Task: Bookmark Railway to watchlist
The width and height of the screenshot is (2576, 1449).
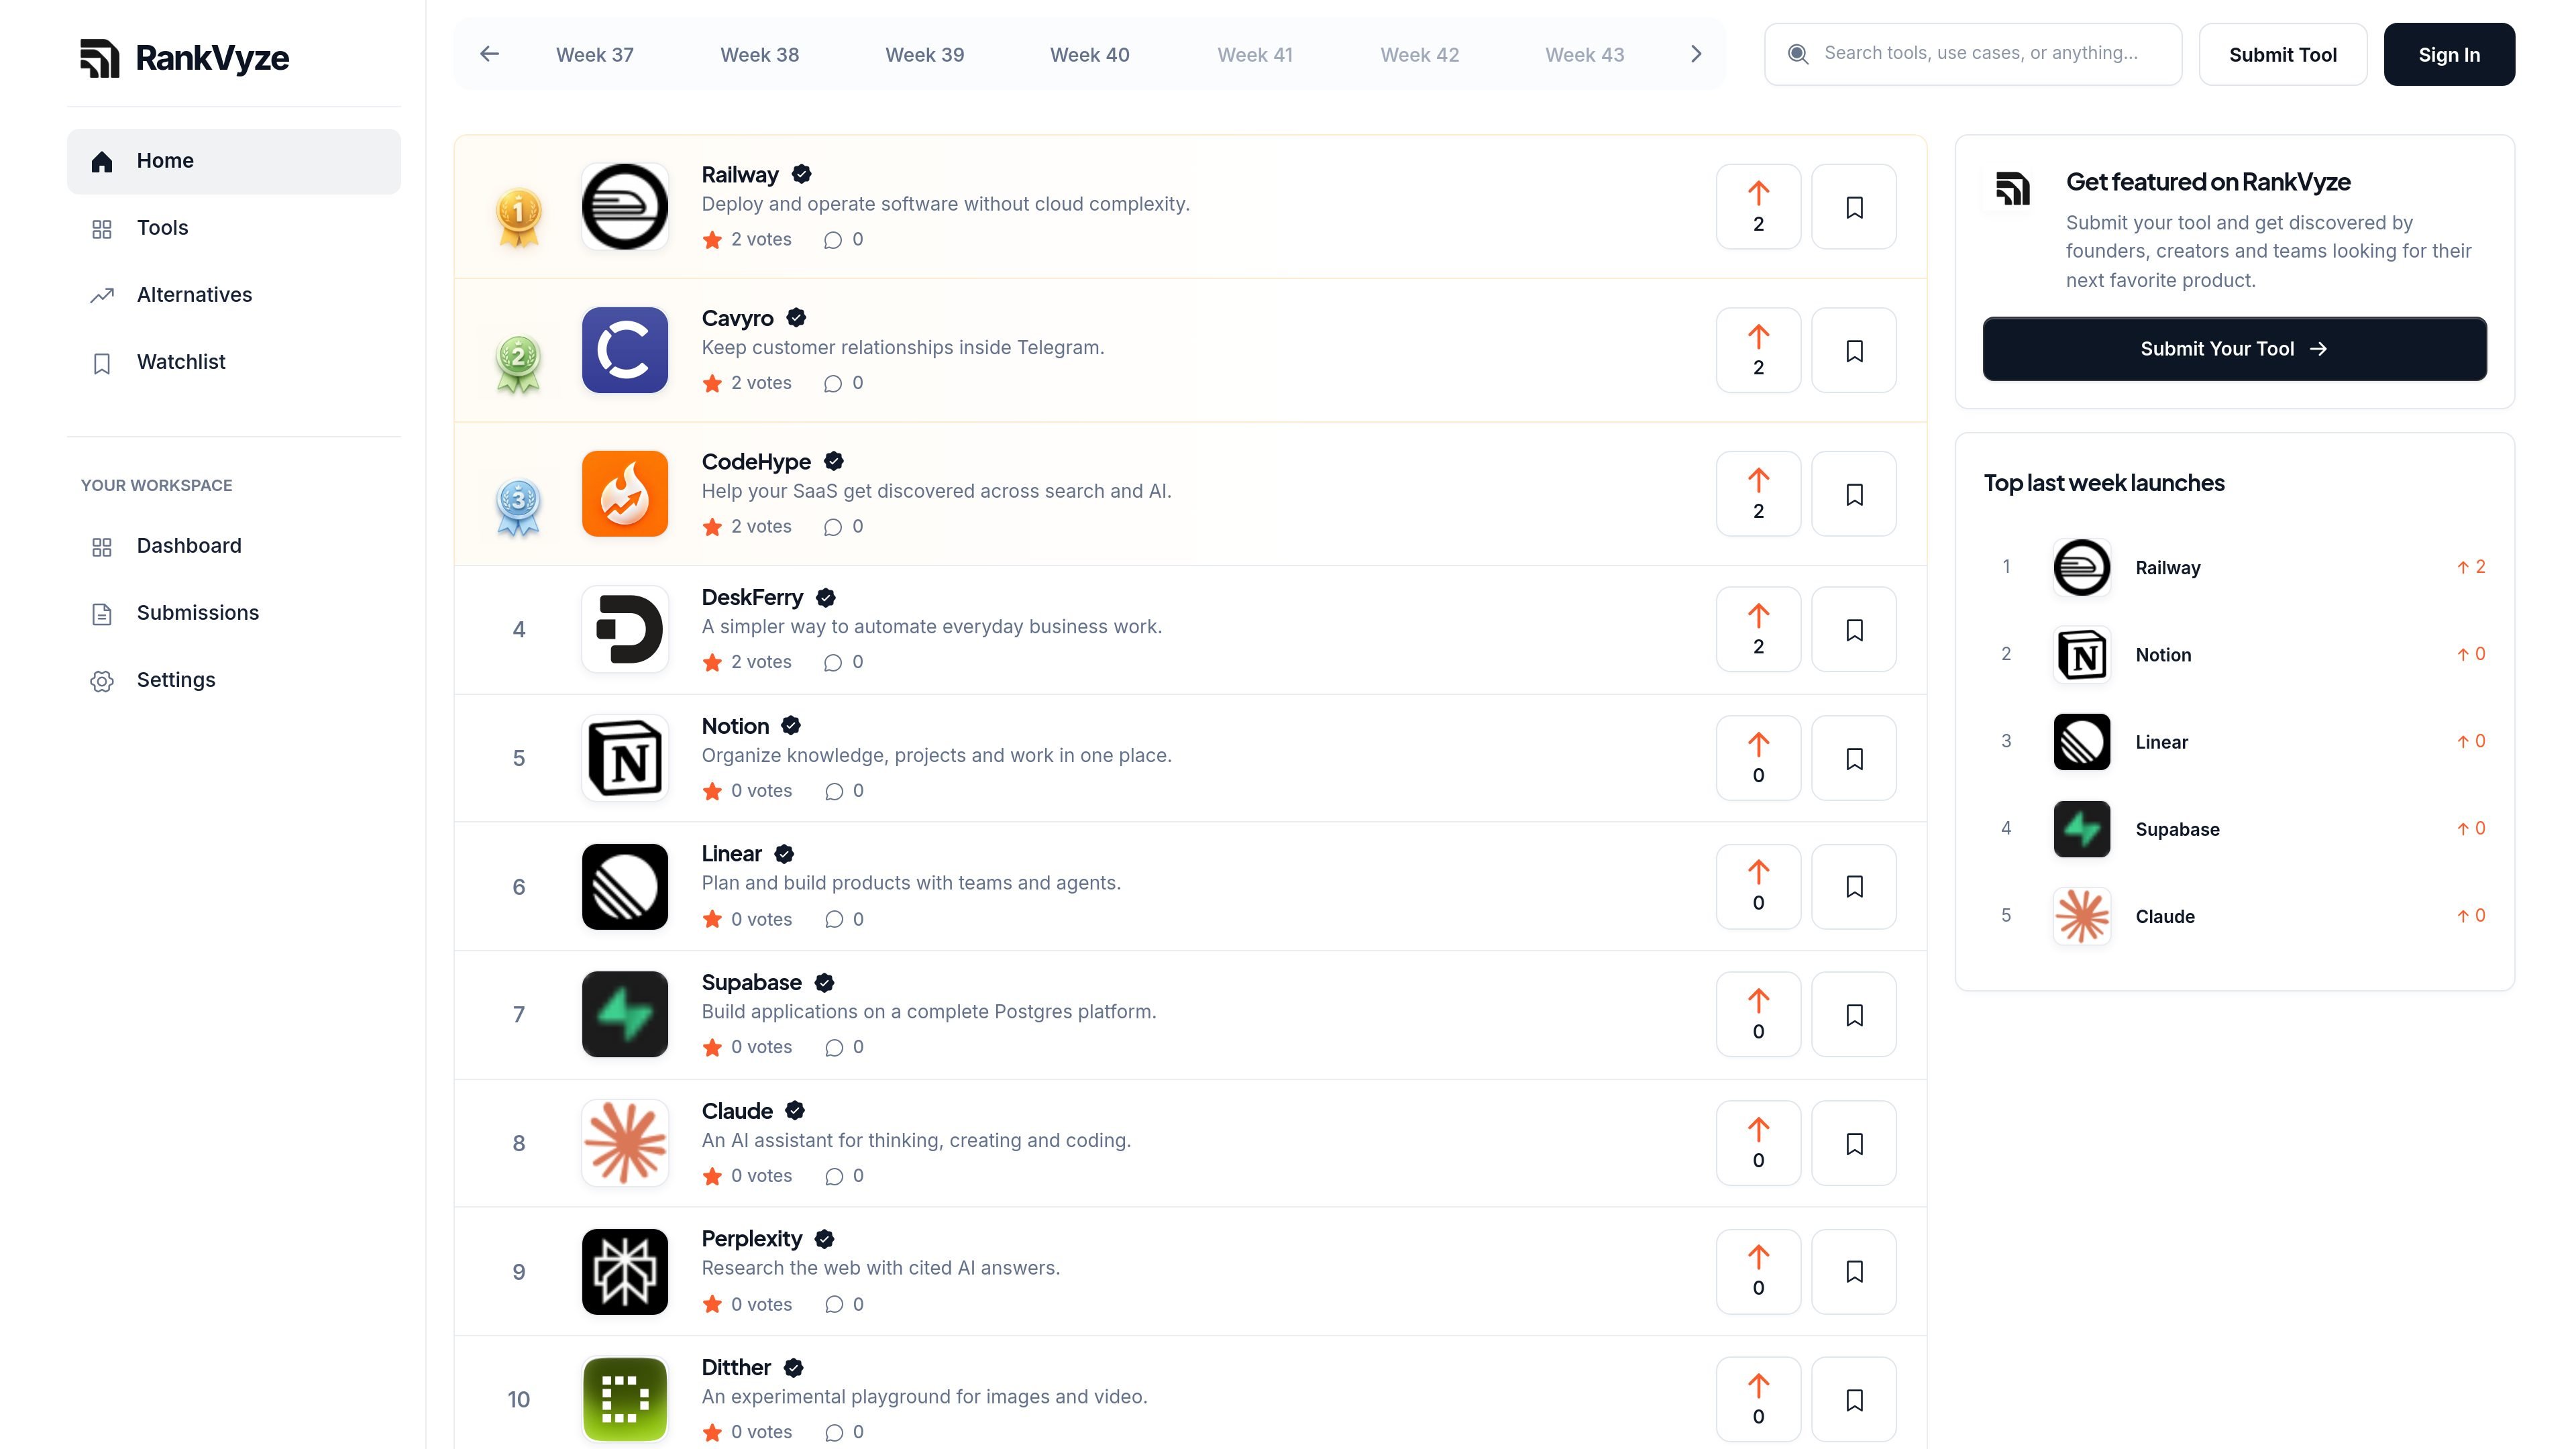Action: pyautogui.click(x=1854, y=207)
